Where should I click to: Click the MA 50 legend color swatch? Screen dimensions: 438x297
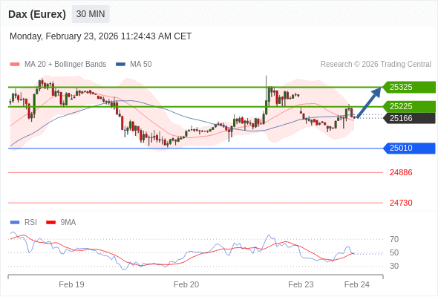tap(120, 65)
